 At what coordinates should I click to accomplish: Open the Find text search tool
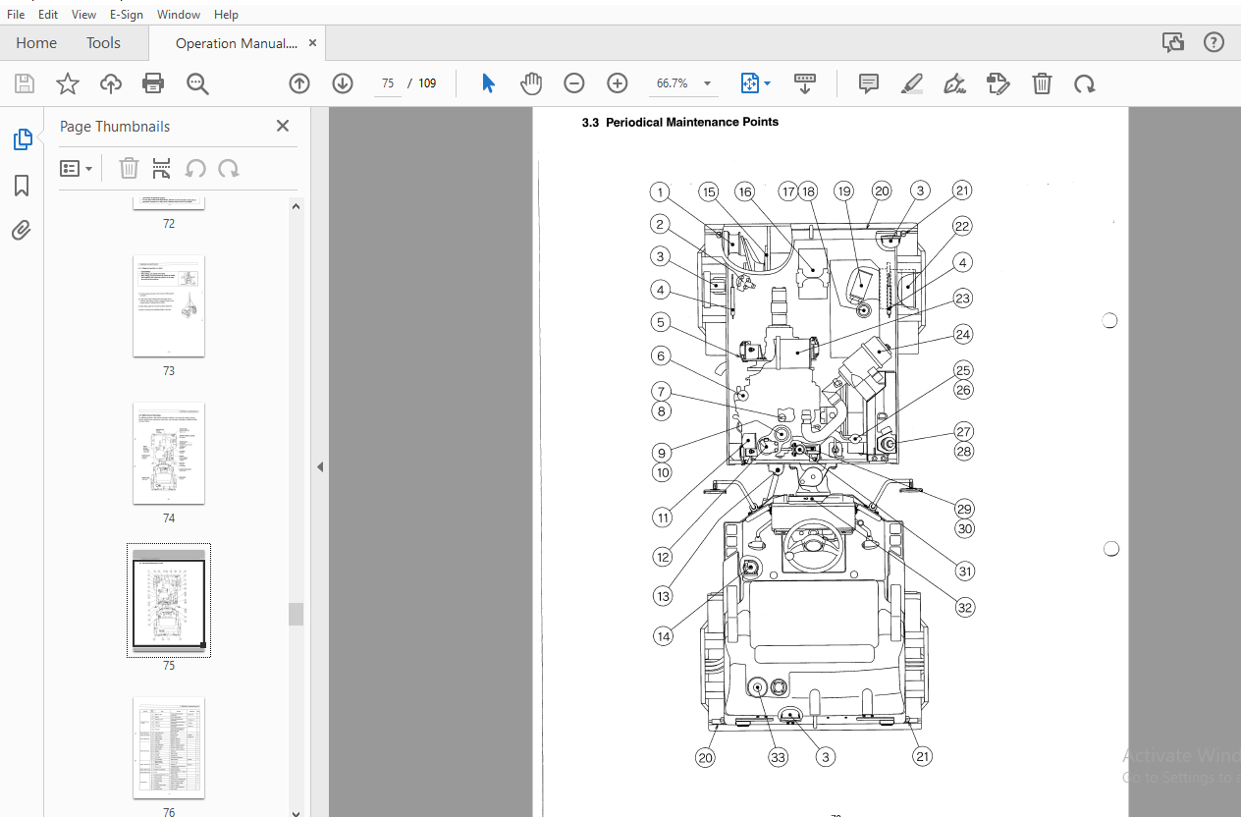pyautogui.click(x=197, y=83)
